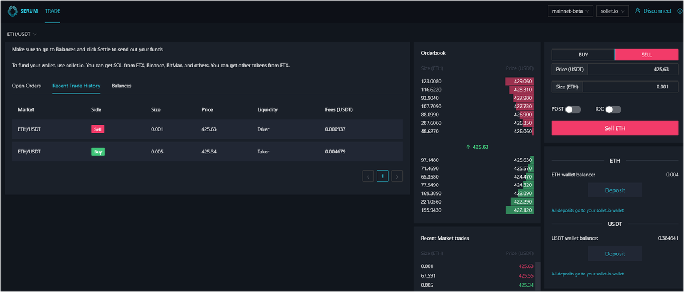Select the 426.060 lowest ask price
This screenshot has width=684, height=292.
pos(523,131)
